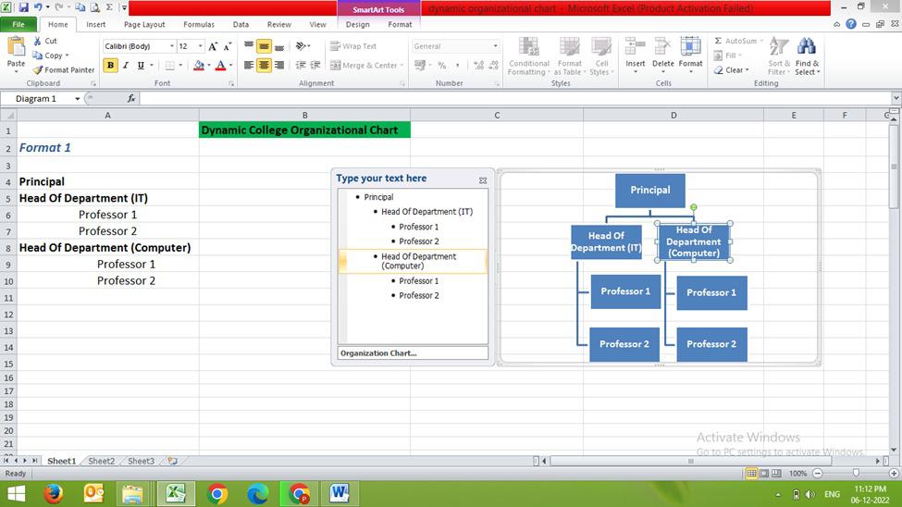Click the Organization Chart... link in text pane
The image size is (902, 507).
coord(378,353)
